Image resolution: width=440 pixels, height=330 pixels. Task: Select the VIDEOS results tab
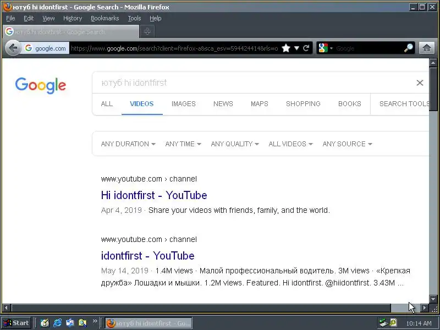[142, 104]
